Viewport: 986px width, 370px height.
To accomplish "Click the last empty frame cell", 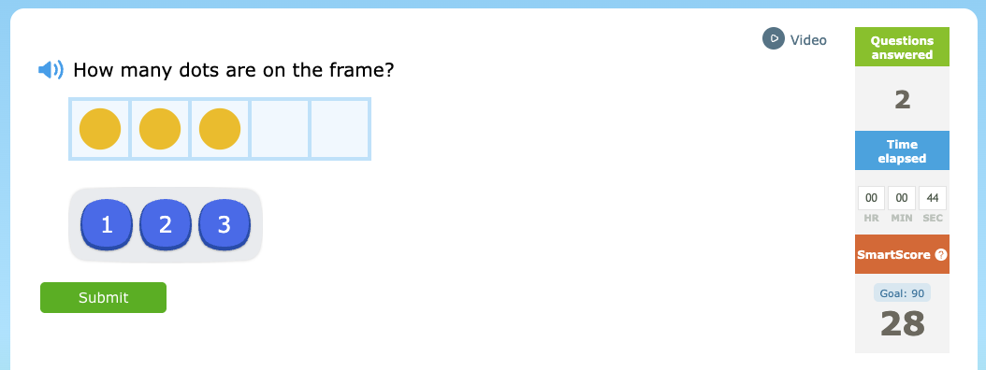I will pyautogui.click(x=340, y=129).
